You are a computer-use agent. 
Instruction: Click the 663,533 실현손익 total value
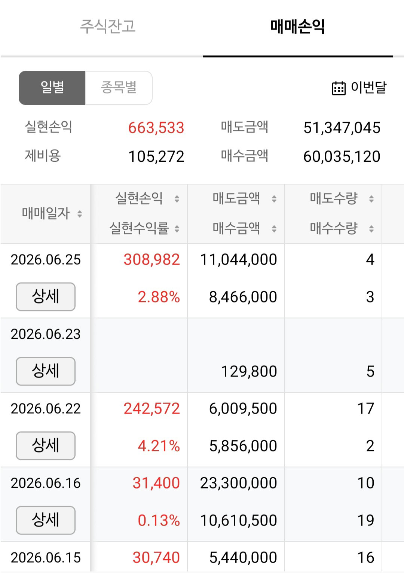(156, 128)
